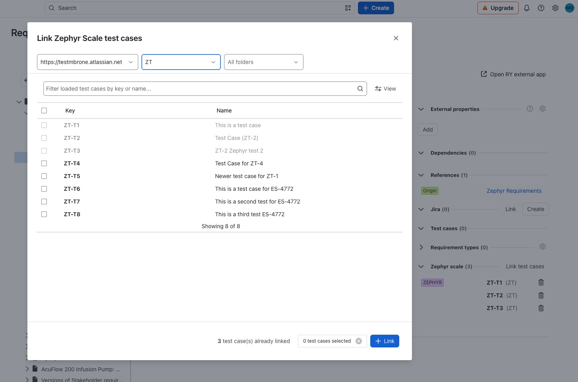Viewport: 578px width, 382px height.
Task: Click the Upgrade button
Action: coord(498,8)
